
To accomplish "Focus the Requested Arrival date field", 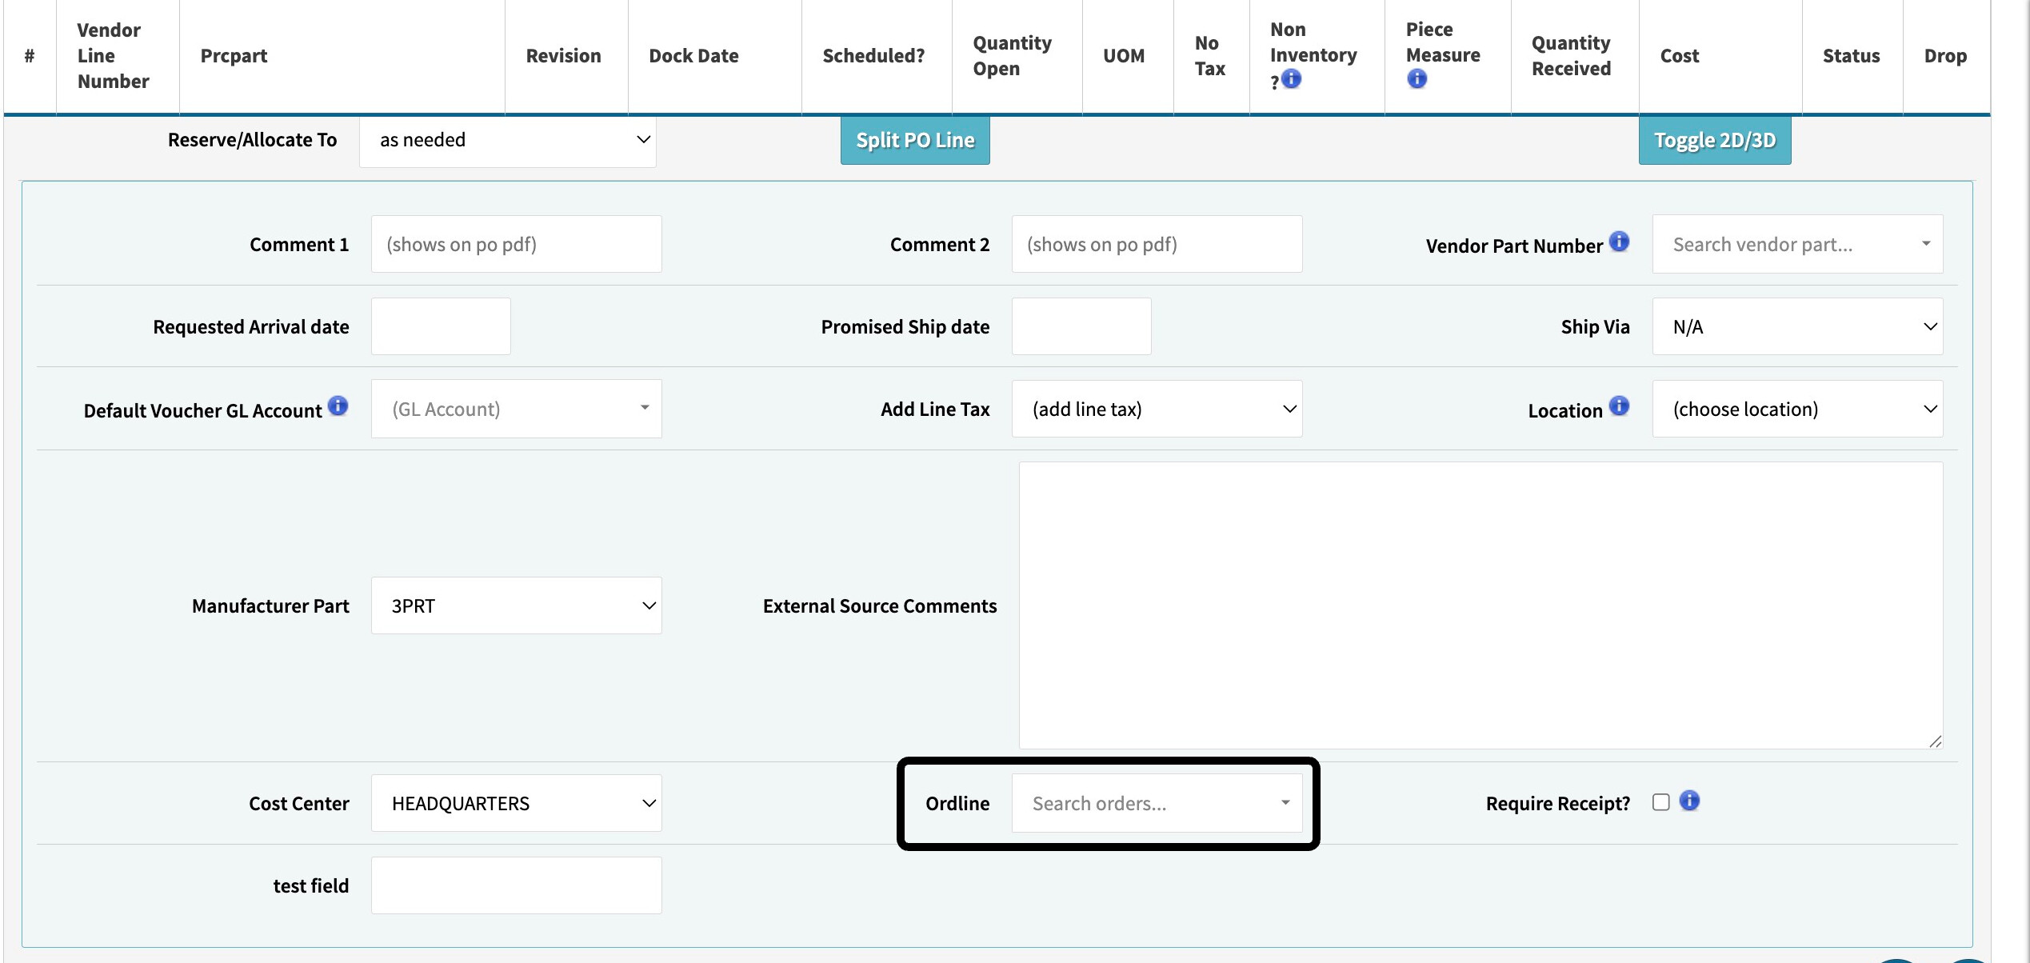I will pos(441,326).
